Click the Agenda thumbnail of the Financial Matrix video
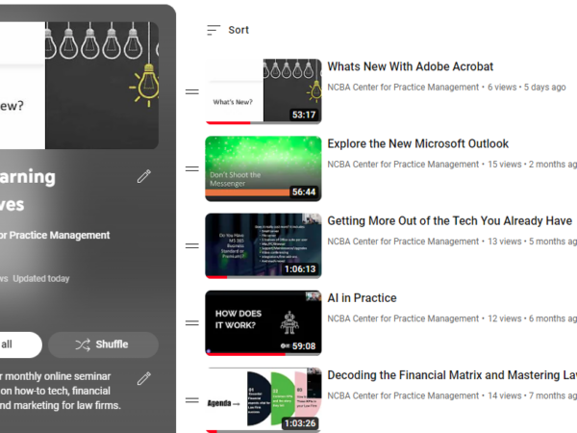 (x=263, y=399)
